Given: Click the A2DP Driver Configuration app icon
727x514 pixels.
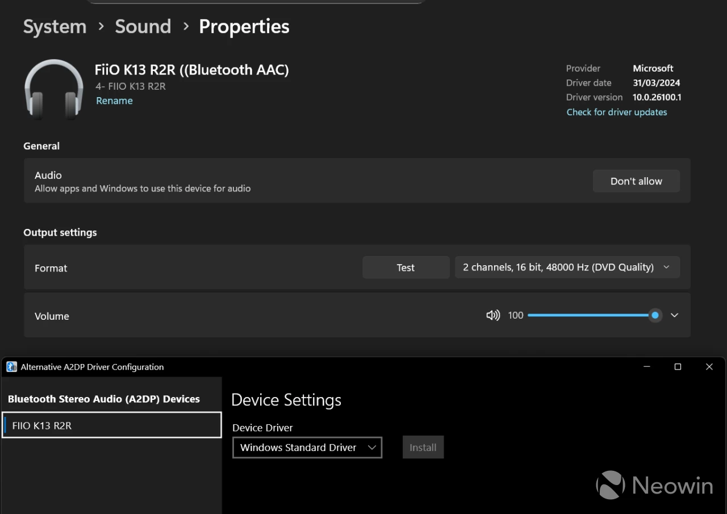Looking at the screenshot, I should 12,367.
